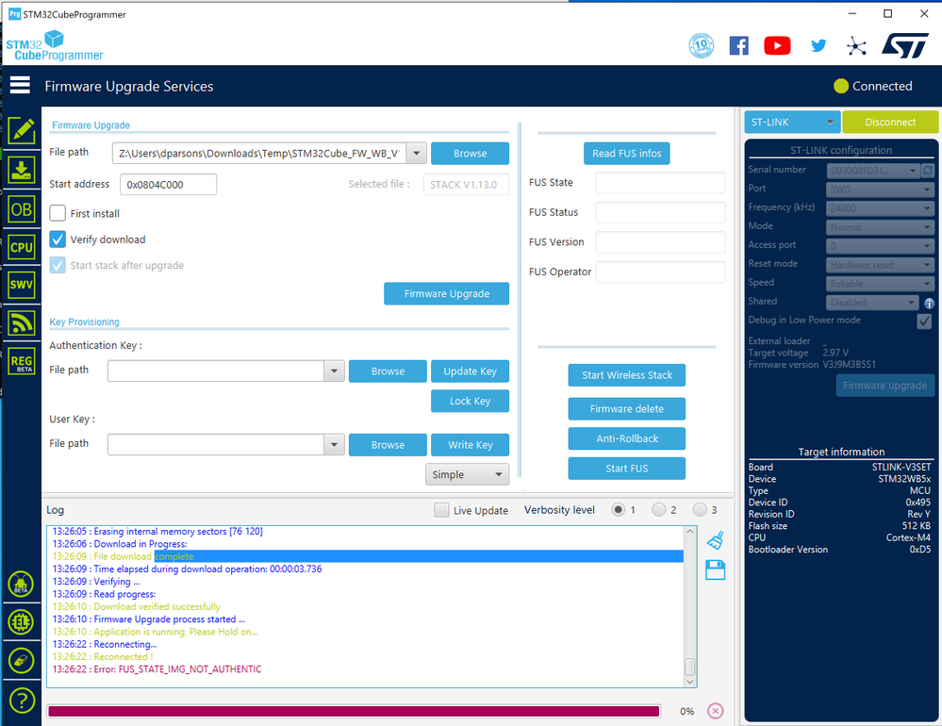This screenshot has width=942, height=726.
Task: Uncheck the Verify download checkbox
Action: [x=58, y=239]
